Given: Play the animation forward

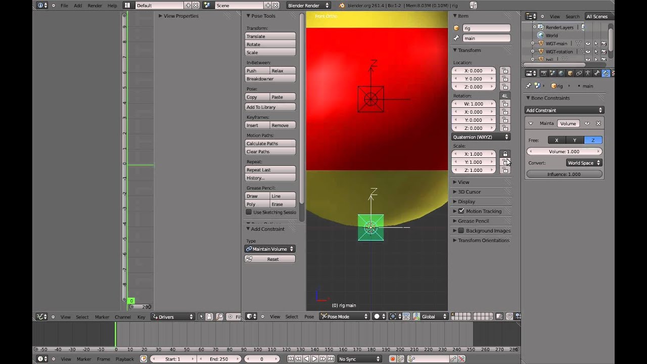Looking at the screenshot, I should [314, 359].
